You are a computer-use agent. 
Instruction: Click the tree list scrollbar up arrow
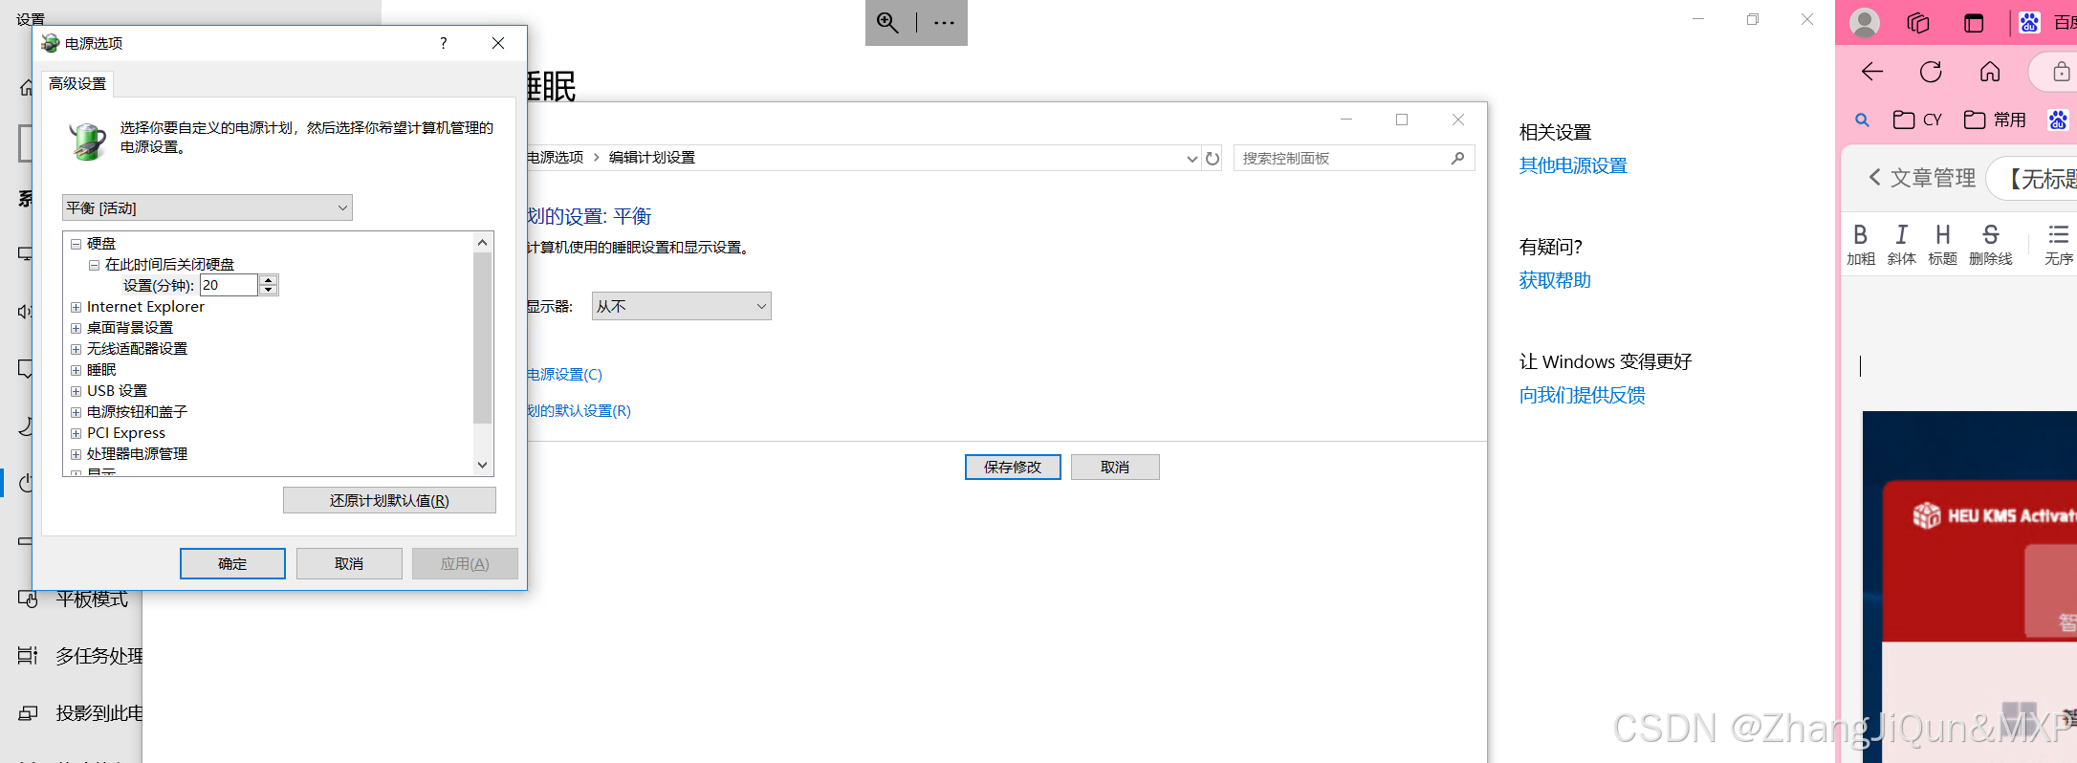click(x=482, y=243)
